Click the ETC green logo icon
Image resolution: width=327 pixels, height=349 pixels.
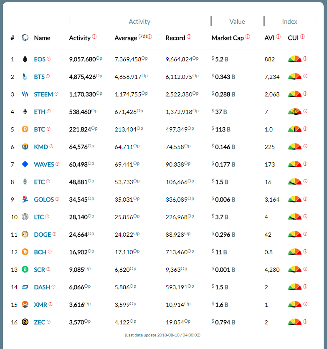coord(25,182)
